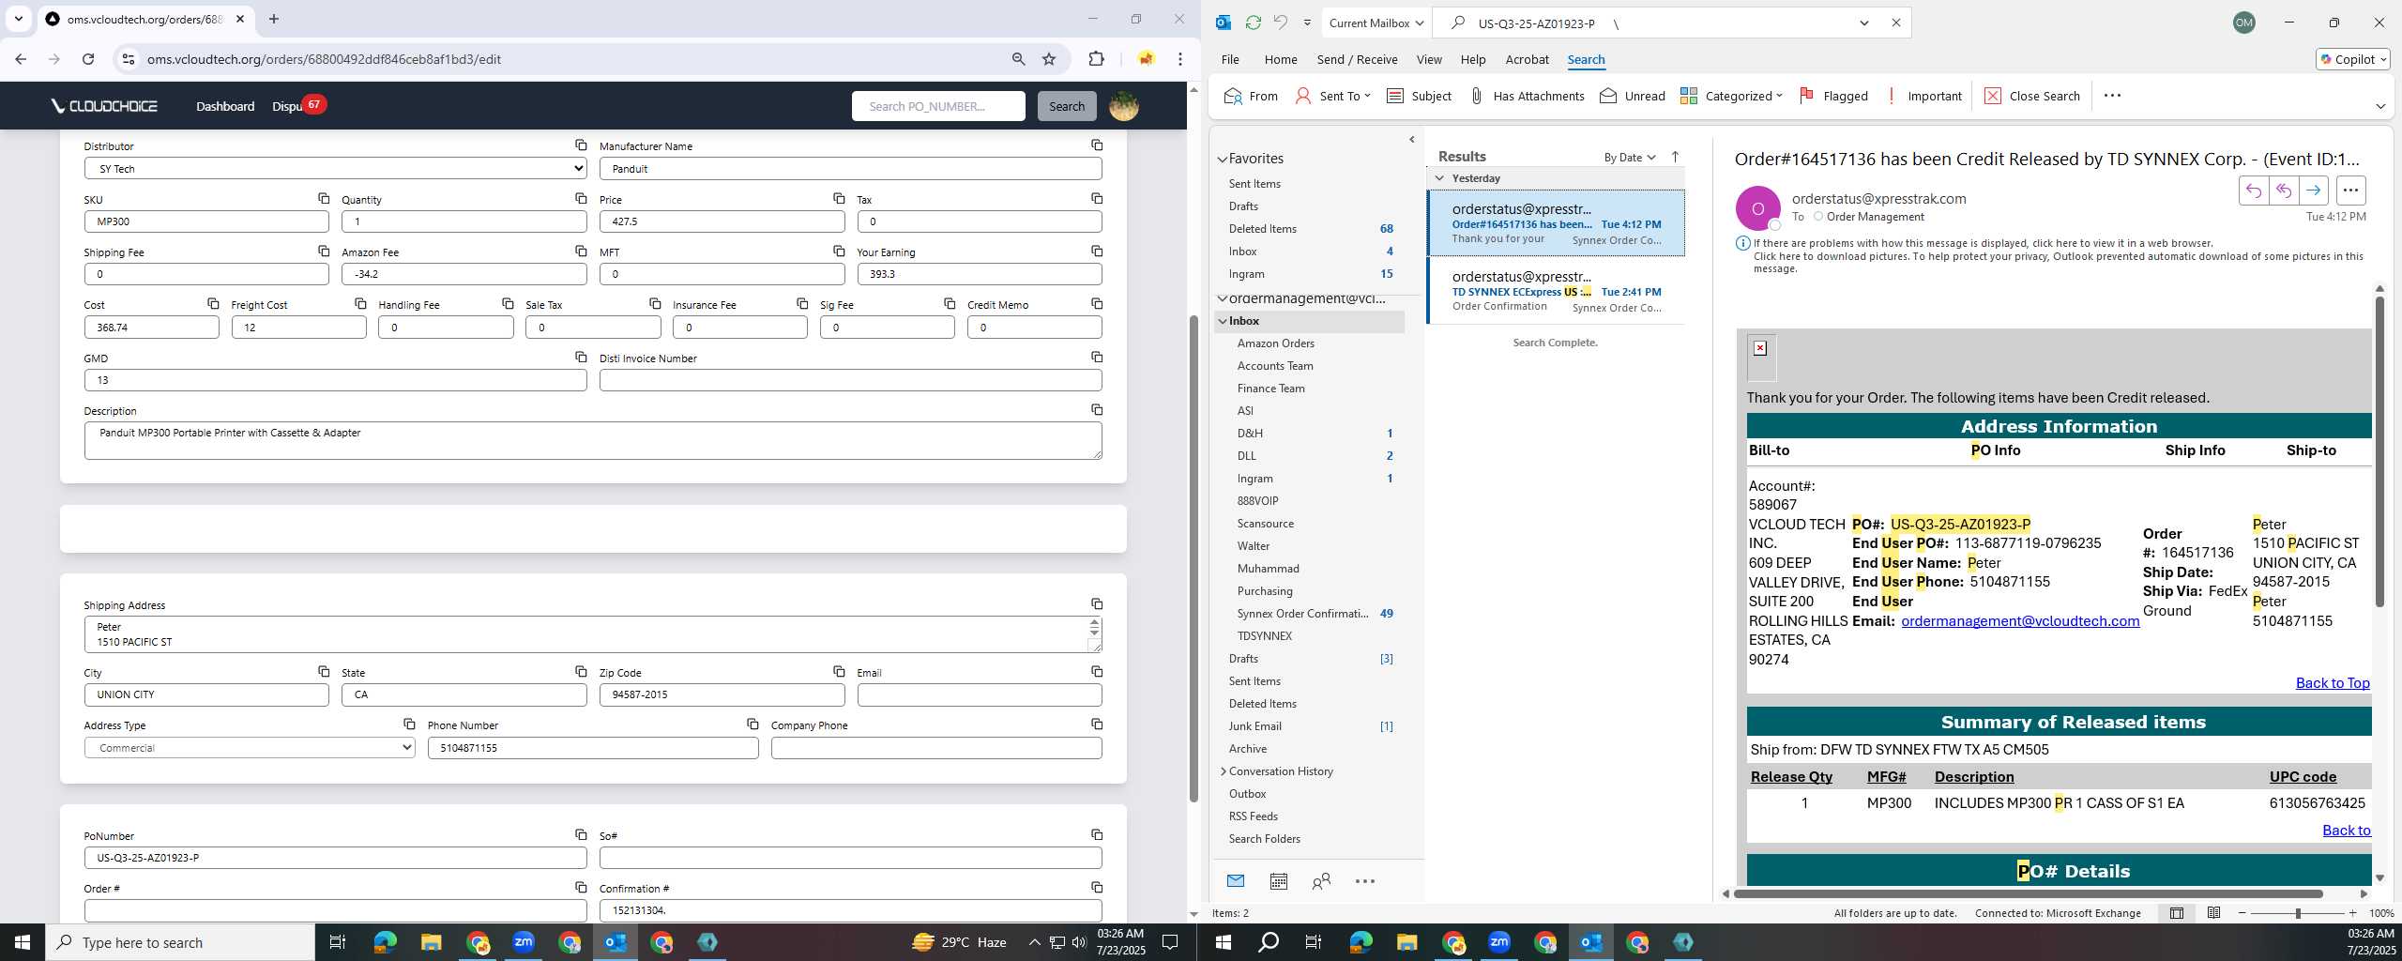Copy the Phone Number value
Image resolution: width=2402 pixels, height=961 pixels.
coord(753,725)
